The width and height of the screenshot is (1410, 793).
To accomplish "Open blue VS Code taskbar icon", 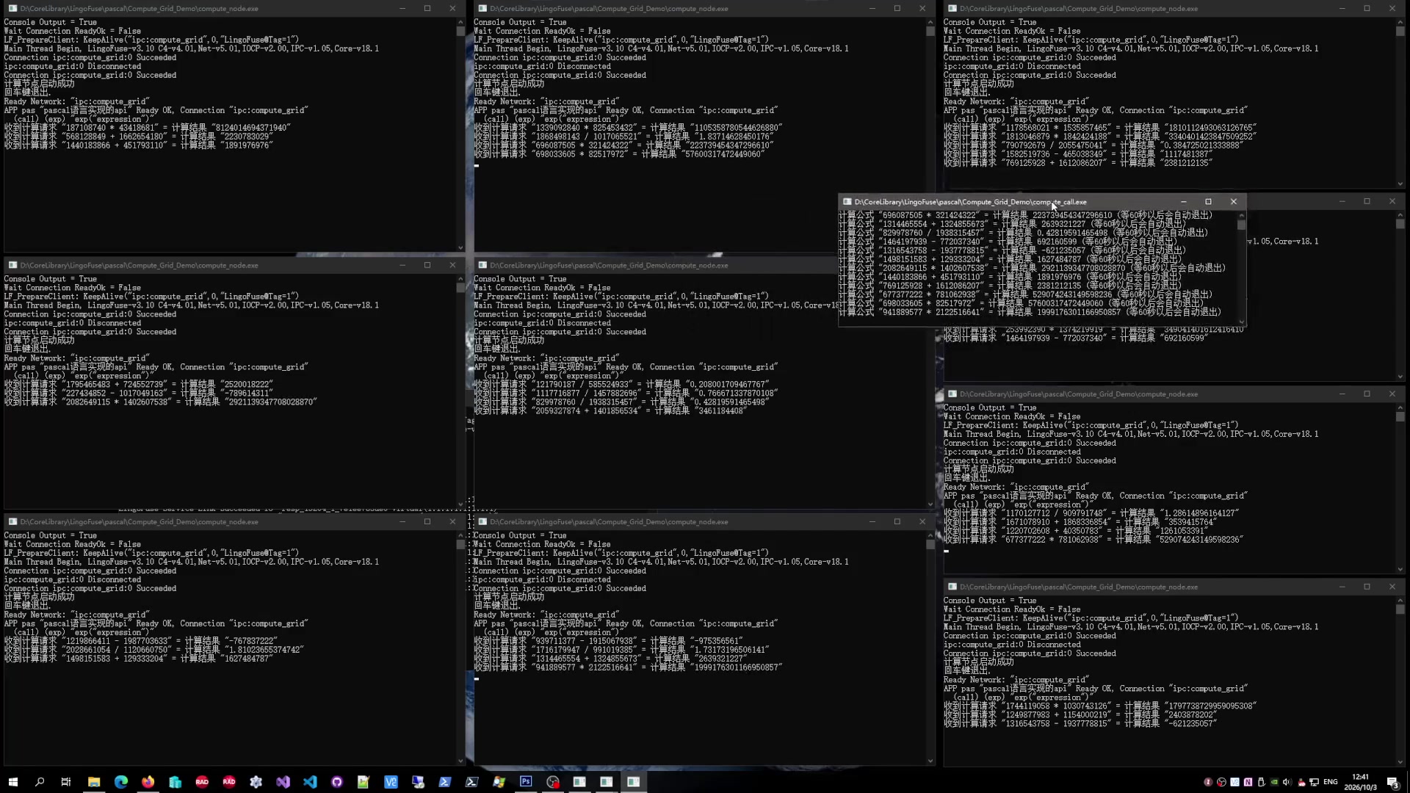I will click(310, 782).
